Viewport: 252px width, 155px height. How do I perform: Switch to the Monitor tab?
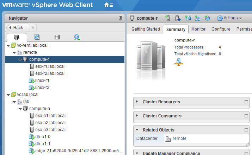click(198, 29)
